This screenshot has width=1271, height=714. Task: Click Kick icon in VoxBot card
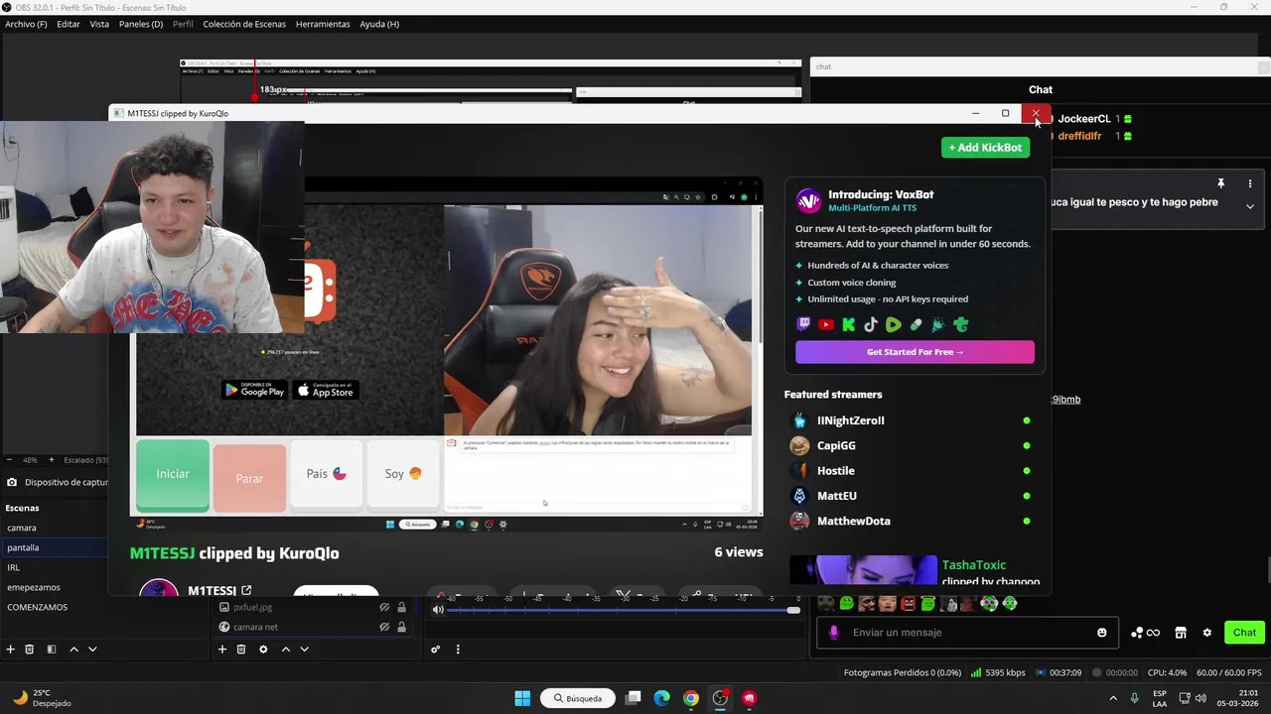coord(849,324)
